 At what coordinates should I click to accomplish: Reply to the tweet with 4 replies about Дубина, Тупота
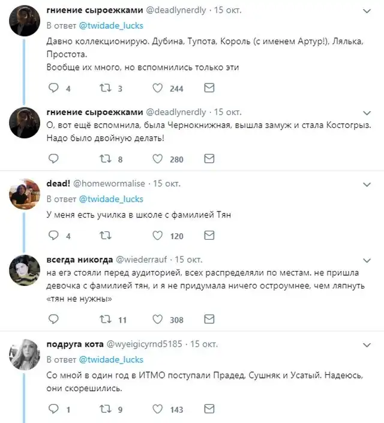point(53,88)
